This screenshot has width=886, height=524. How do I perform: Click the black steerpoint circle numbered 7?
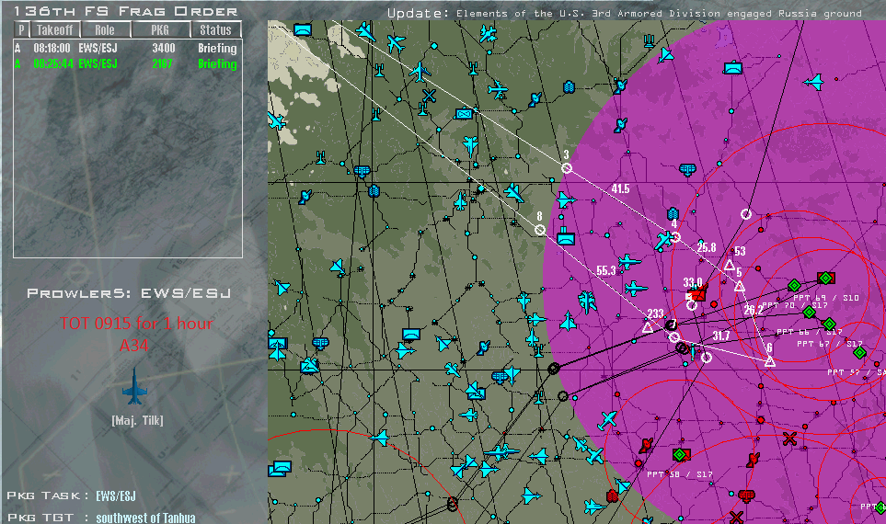671,325
